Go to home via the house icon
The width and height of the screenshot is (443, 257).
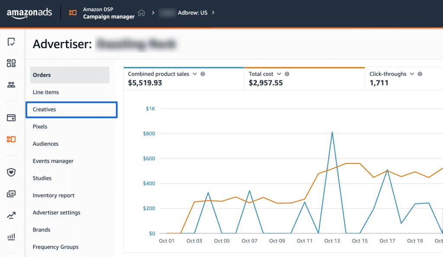tap(141, 13)
